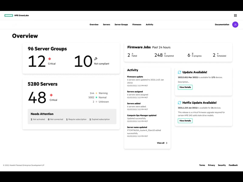243x182 pixels.
Task: Open the Feedback footer link
Action: point(233,165)
